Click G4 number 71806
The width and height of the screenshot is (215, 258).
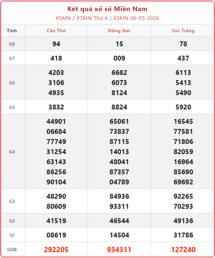click(183, 142)
